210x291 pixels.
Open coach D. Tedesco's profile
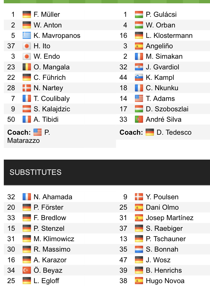tap(174, 132)
